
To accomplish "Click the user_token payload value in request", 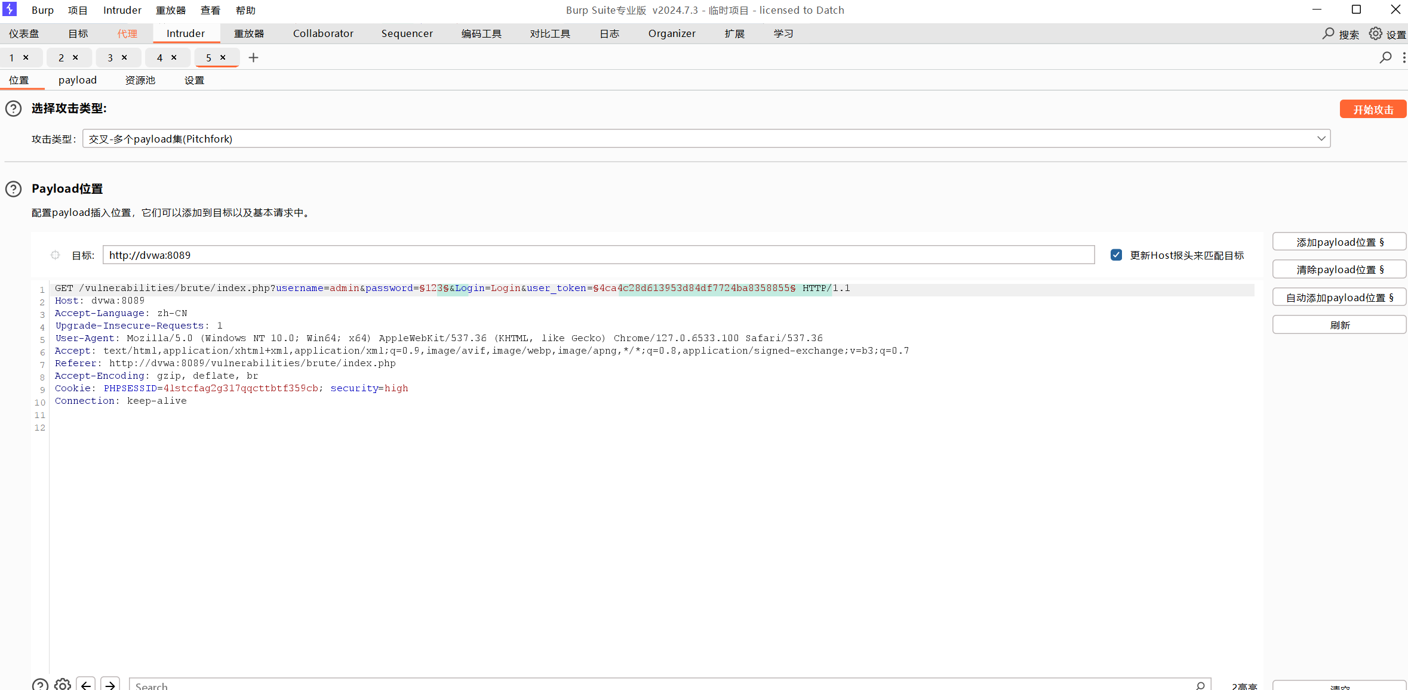I will click(x=694, y=288).
